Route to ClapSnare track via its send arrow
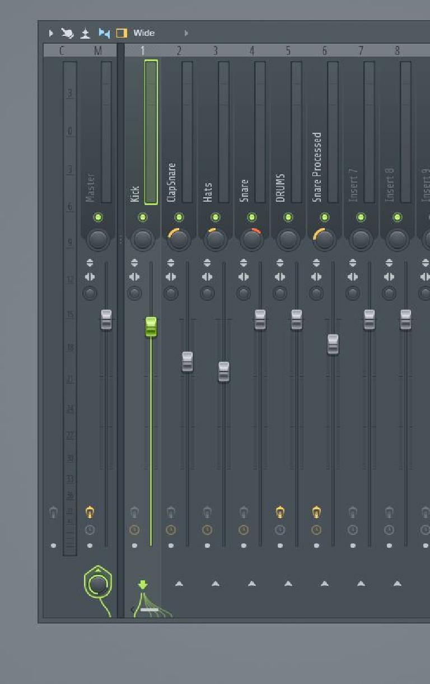This screenshot has height=684, width=430. tap(179, 584)
